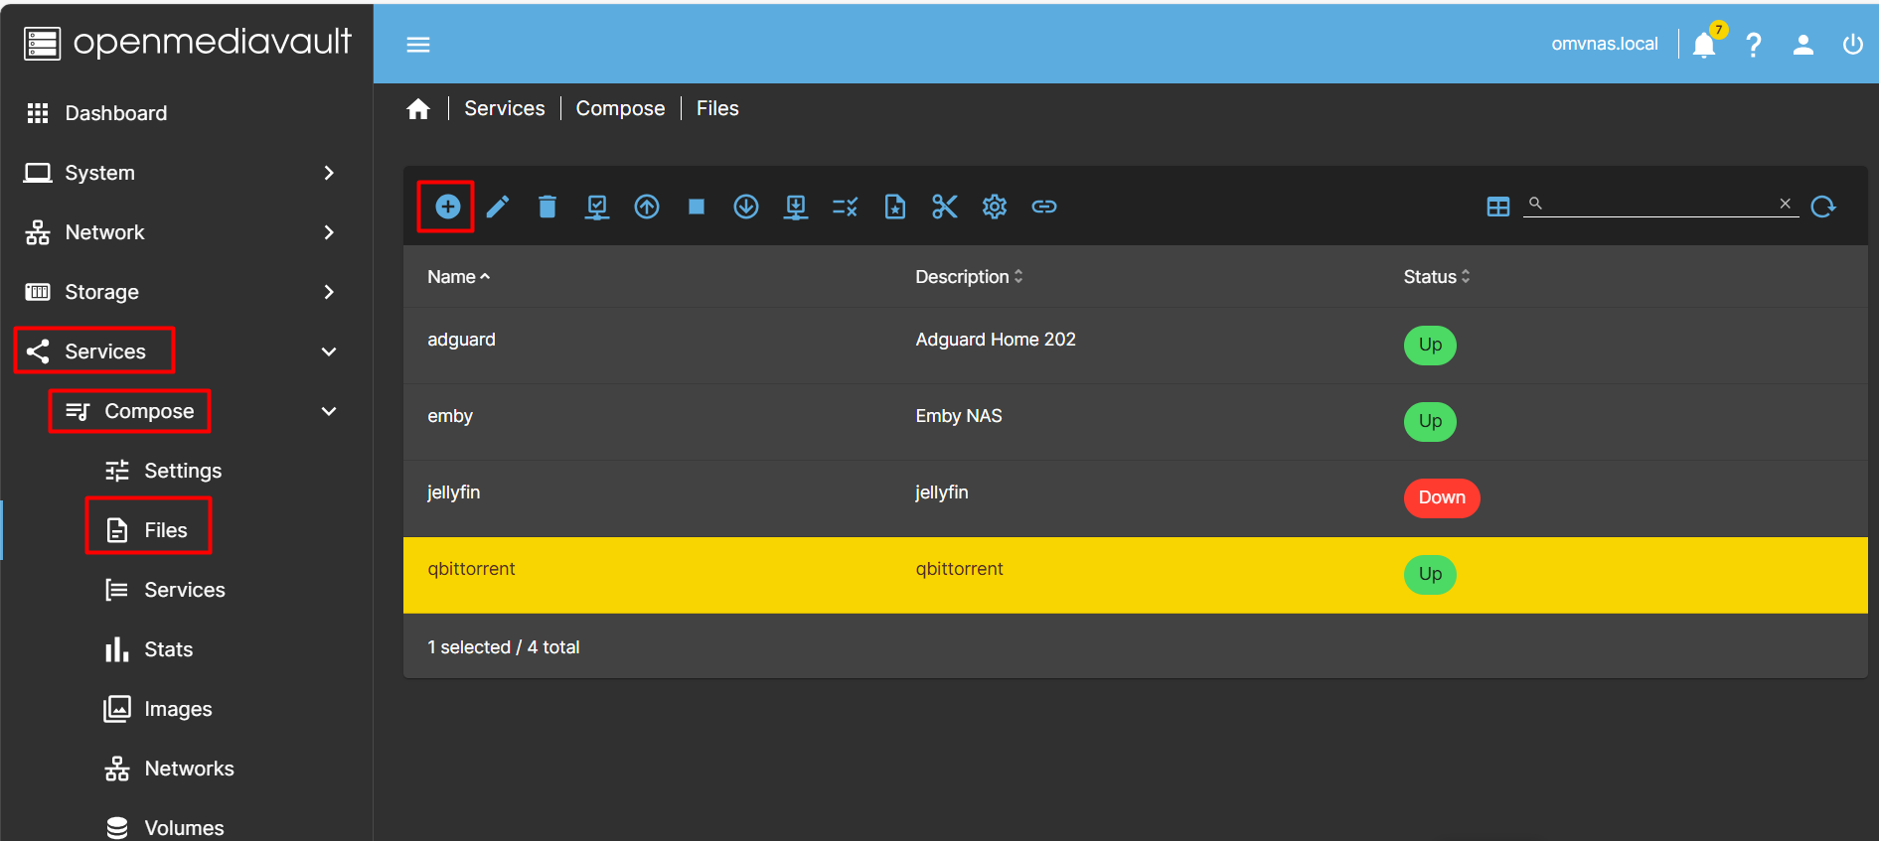Open Compose Settings in sidebar
1879x841 pixels.
tap(187, 471)
